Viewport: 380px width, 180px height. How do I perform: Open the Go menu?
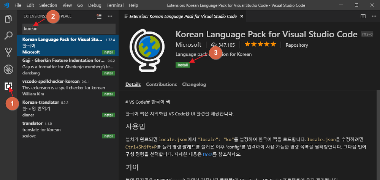click(x=80, y=5)
